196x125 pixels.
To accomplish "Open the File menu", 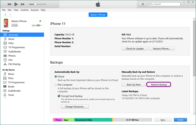I will pyautogui.click(x=4, y=10).
